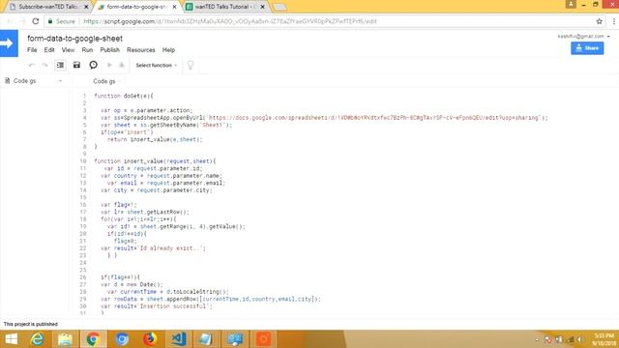Click the lightbulb hints icon
Image resolution: width=619 pixels, height=348 pixels.
(x=191, y=65)
